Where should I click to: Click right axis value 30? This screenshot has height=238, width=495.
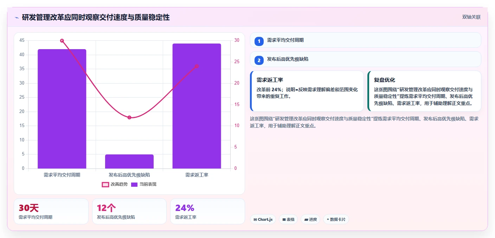click(x=237, y=40)
